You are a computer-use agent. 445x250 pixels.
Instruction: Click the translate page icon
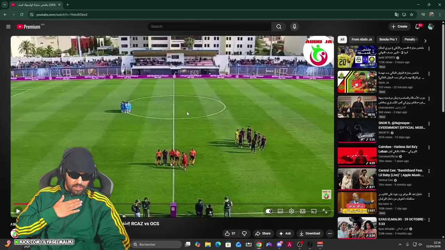tap(397, 15)
